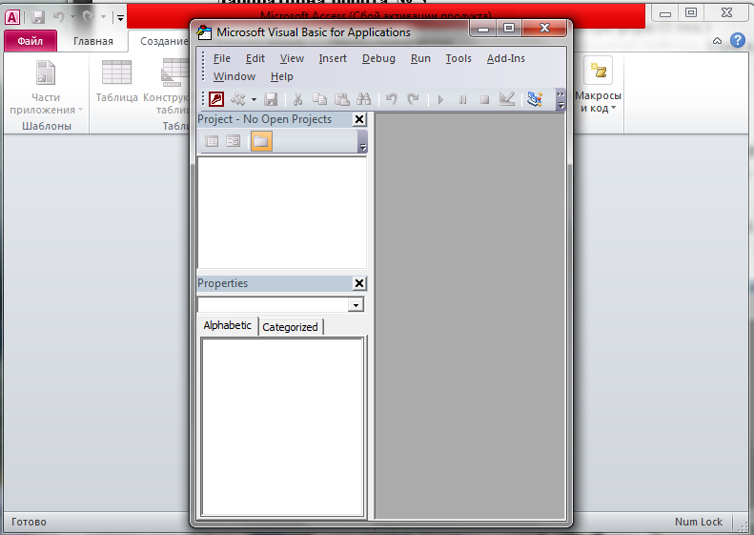Image resolution: width=754 pixels, height=535 pixels.
Task: Click the Find binoculars icon
Action: [x=363, y=99]
